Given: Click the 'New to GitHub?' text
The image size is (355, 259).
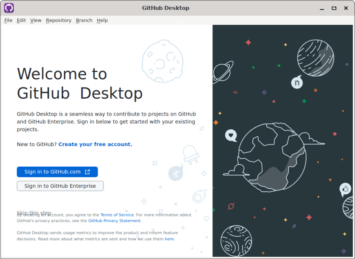Looking at the screenshot, I should point(37,144).
